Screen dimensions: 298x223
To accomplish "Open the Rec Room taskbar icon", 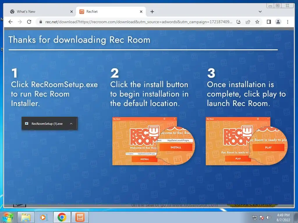I will tap(80, 217).
